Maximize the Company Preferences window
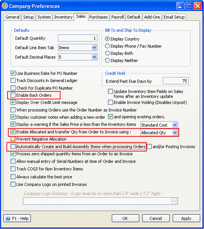The image size is (204, 229). click(x=189, y=6)
